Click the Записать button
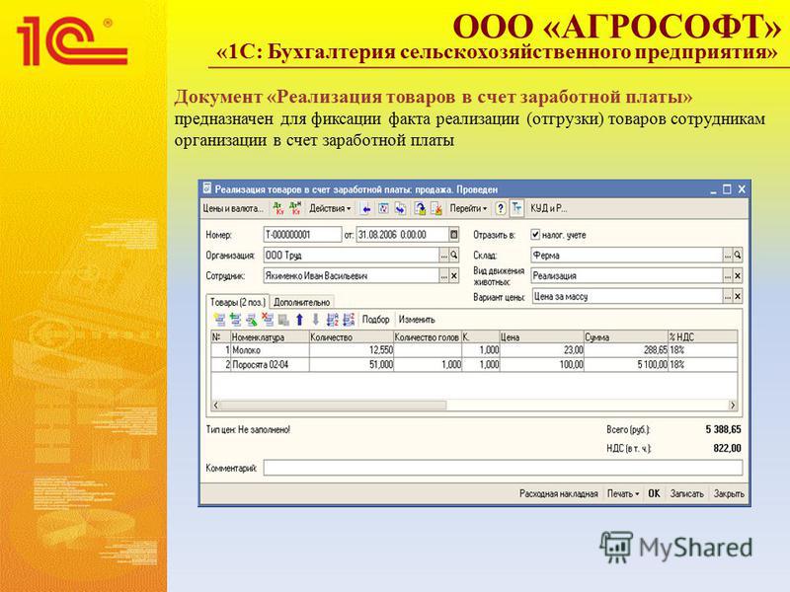Image resolution: width=790 pixels, height=592 pixels. [686, 494]
